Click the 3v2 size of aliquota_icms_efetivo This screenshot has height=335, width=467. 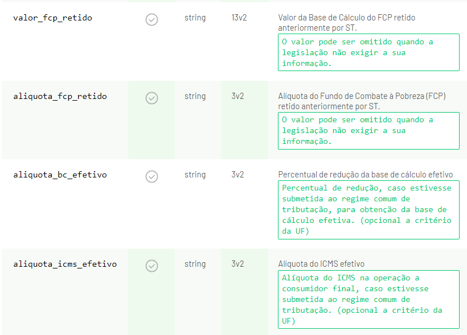tap(237, 264)
